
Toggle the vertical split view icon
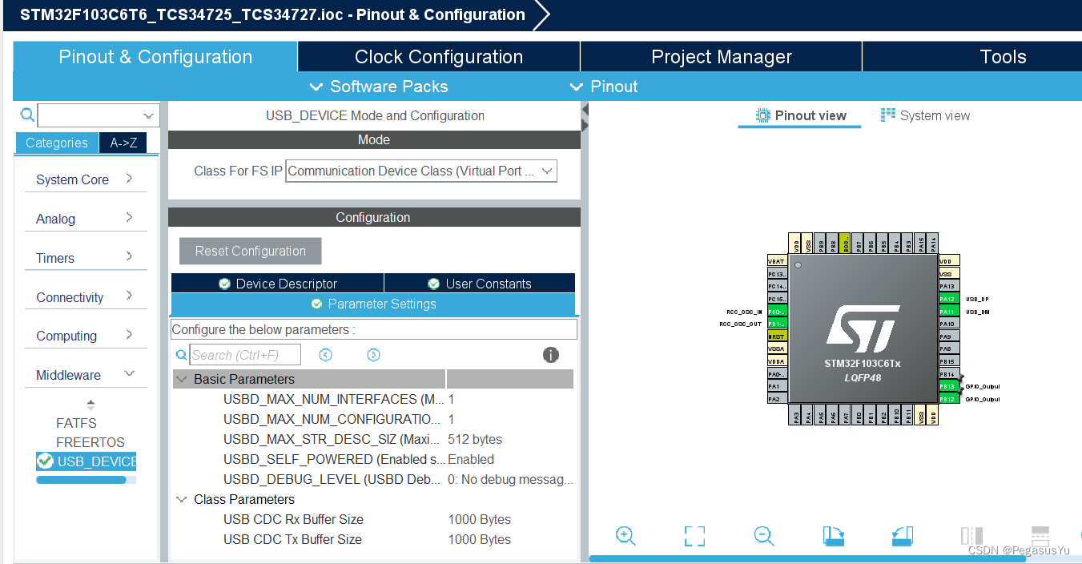click(971, 536)
